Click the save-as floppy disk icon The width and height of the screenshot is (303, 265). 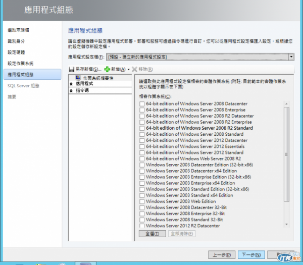coord(72,69)
